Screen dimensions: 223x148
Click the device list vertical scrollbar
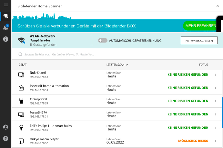click(x=222, y=113)
